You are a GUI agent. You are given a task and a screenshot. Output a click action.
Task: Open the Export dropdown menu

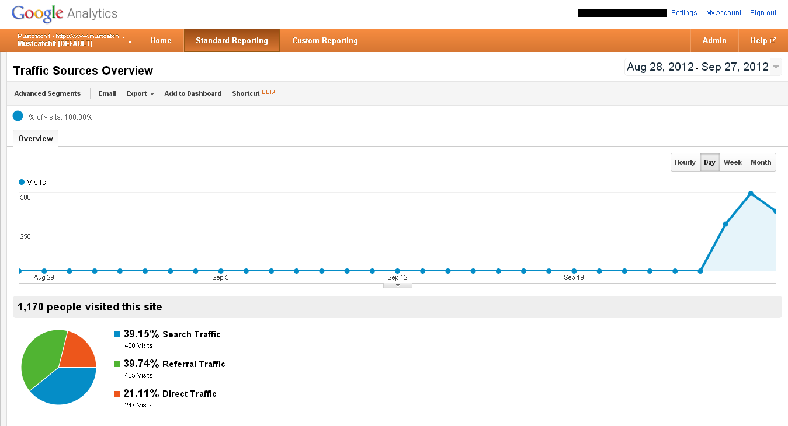140,93
